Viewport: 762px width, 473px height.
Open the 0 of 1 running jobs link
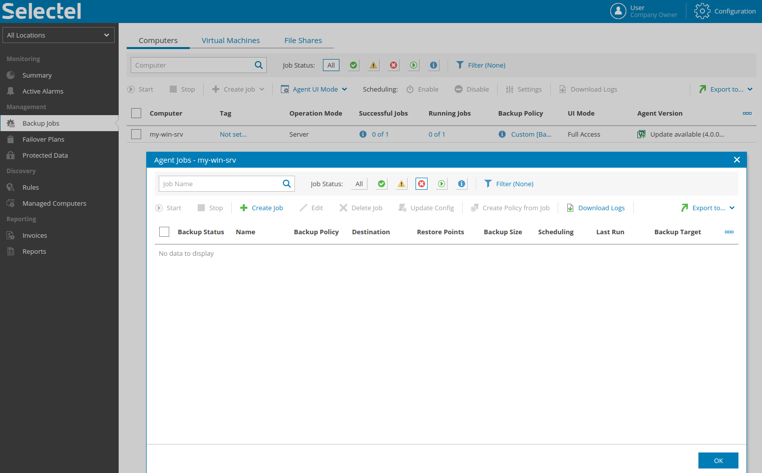pyautogui.click(x=437, y=134)
